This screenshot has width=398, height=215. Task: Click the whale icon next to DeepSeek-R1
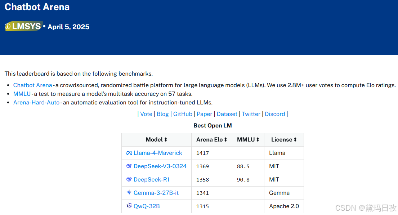coord(129,179)
